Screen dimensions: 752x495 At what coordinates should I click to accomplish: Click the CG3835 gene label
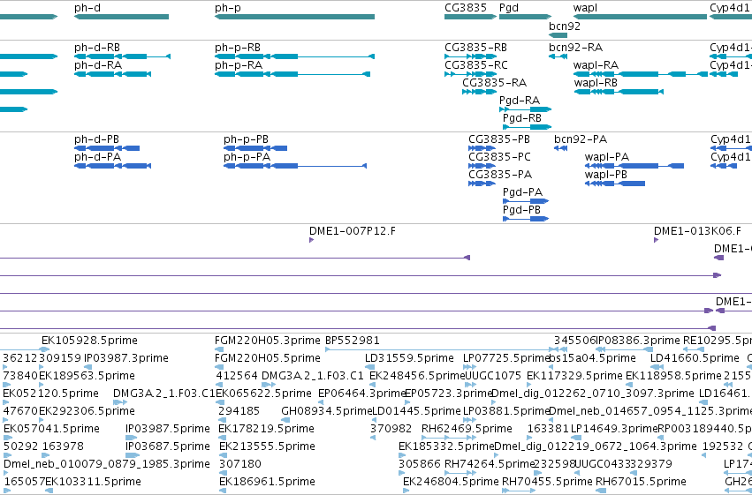point(465,8)
